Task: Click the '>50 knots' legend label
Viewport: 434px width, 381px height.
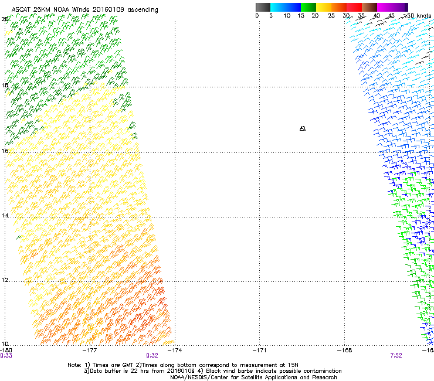Action: coord(417,15)
